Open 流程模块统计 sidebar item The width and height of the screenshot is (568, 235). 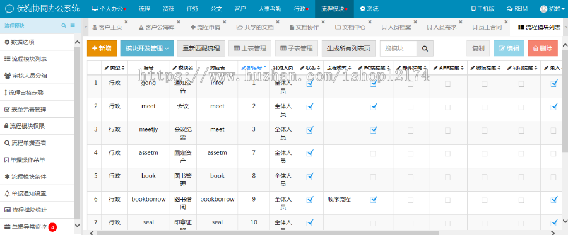[x=37, y=210]
